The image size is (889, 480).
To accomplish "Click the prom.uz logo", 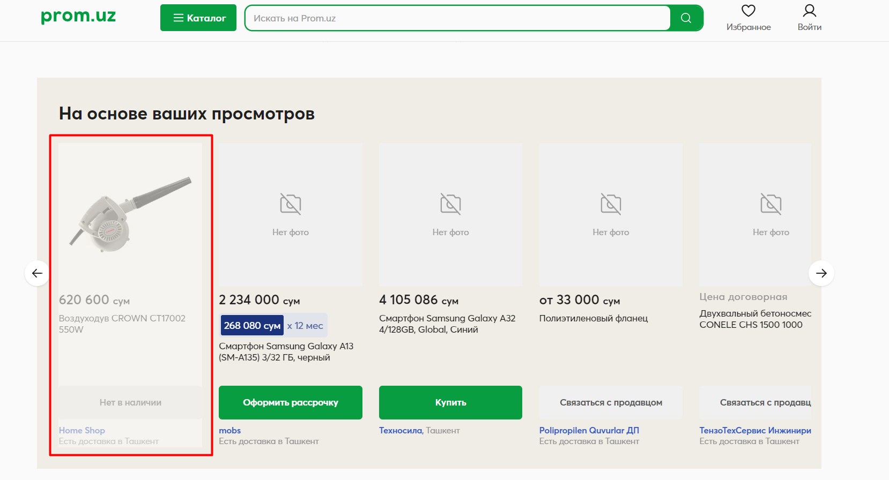I will [78, 16].
